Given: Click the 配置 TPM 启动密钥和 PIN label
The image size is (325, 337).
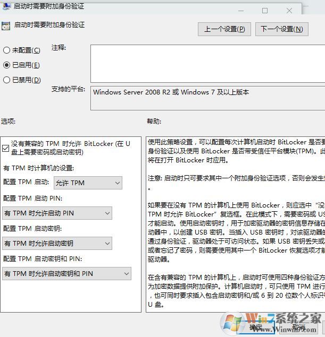Looking at the screenshot, I should click(43, 259).
